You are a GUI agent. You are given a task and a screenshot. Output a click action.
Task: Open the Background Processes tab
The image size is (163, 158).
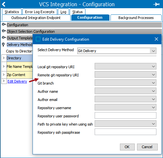tap(136, 18)
